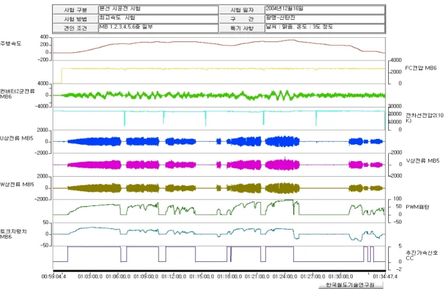Click the 01:12:00,0 time axis label
This screenshot has width=444, height=289.
(x=174, y=276)
